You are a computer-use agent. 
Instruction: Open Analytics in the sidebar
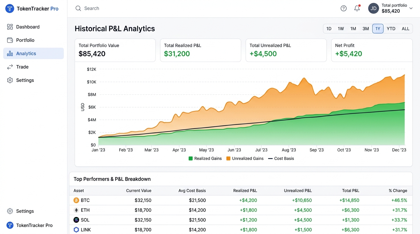click(x=34, y=53)
